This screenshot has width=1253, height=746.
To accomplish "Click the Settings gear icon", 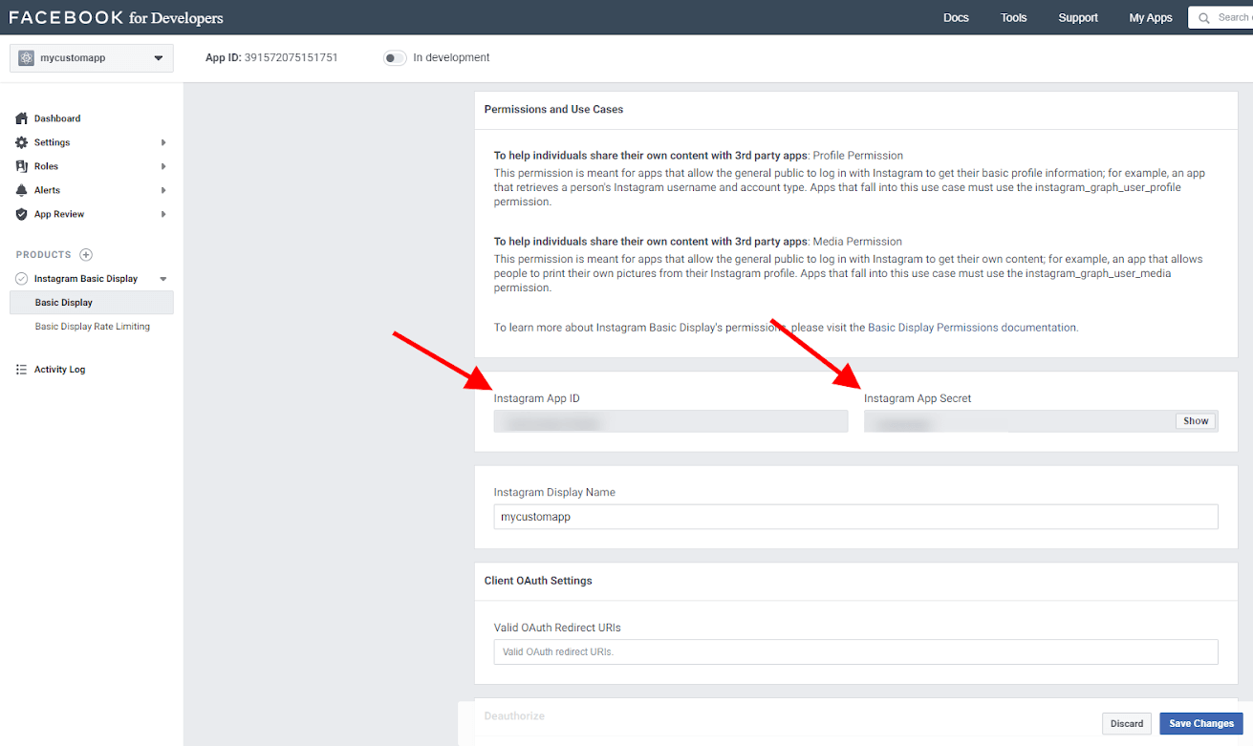I will 21,142.
